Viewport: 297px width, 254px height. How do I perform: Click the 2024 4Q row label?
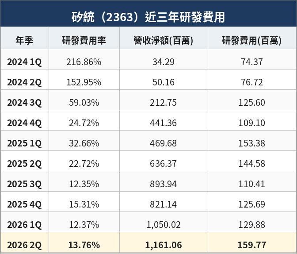click(24, 123)
